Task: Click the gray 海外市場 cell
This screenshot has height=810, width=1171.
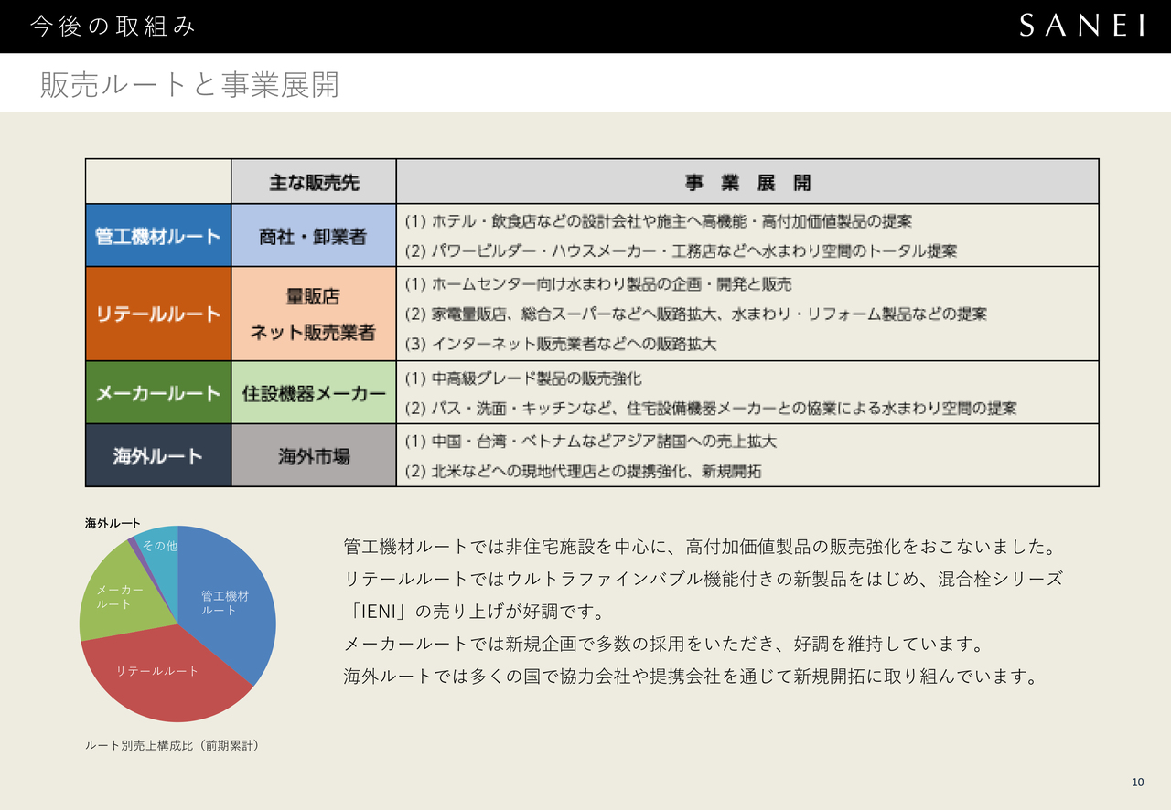Action: [313, 455]
